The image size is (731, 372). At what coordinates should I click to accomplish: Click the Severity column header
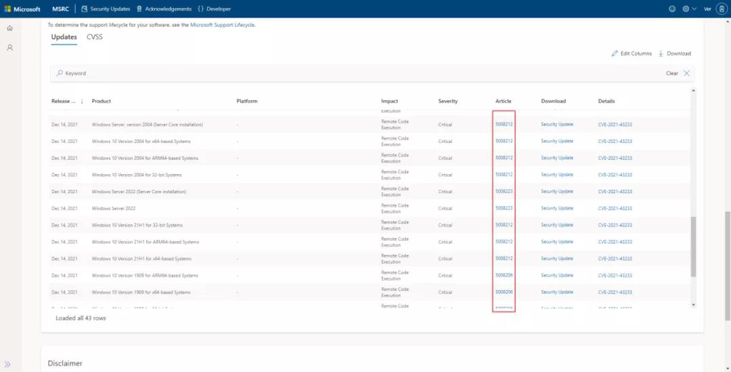447,101
